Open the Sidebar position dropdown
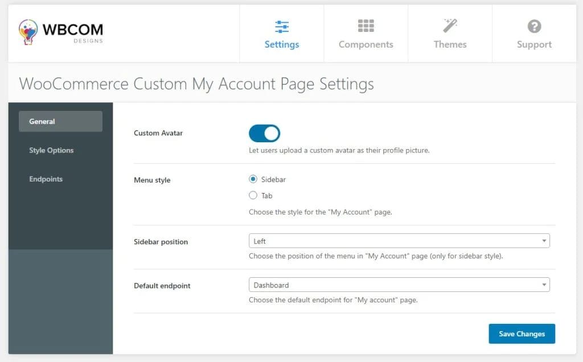The height and width of the screenshot is (362, 583). 399,240
